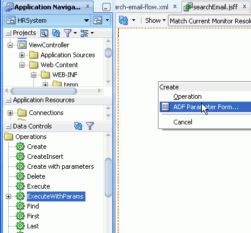Viewport: 251px width, 233px height.
Task: Click the Find Application Files icon in Projects
Action: tap(44, 33)
